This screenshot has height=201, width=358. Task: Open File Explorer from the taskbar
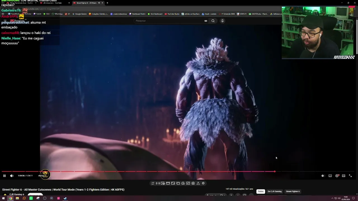[x=17, y=198]
